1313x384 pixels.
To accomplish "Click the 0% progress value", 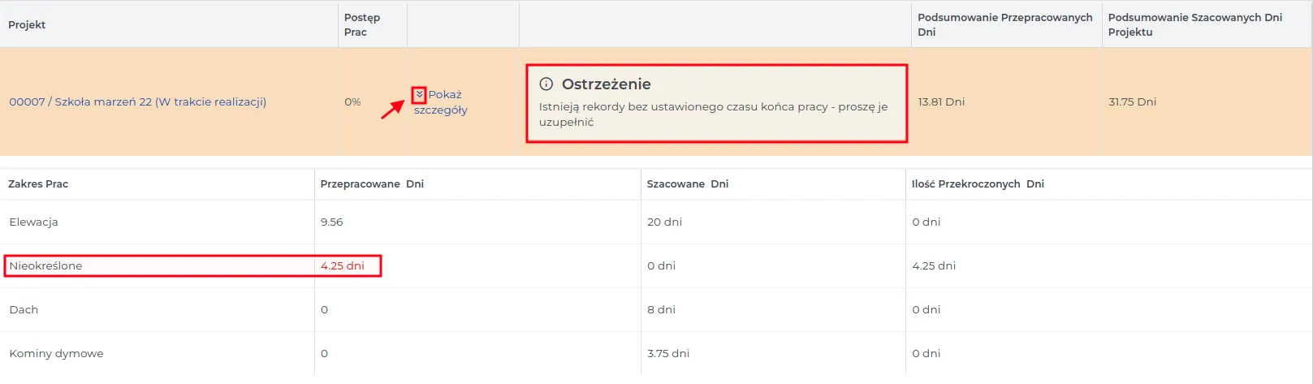I will click(x=352, y=101).
